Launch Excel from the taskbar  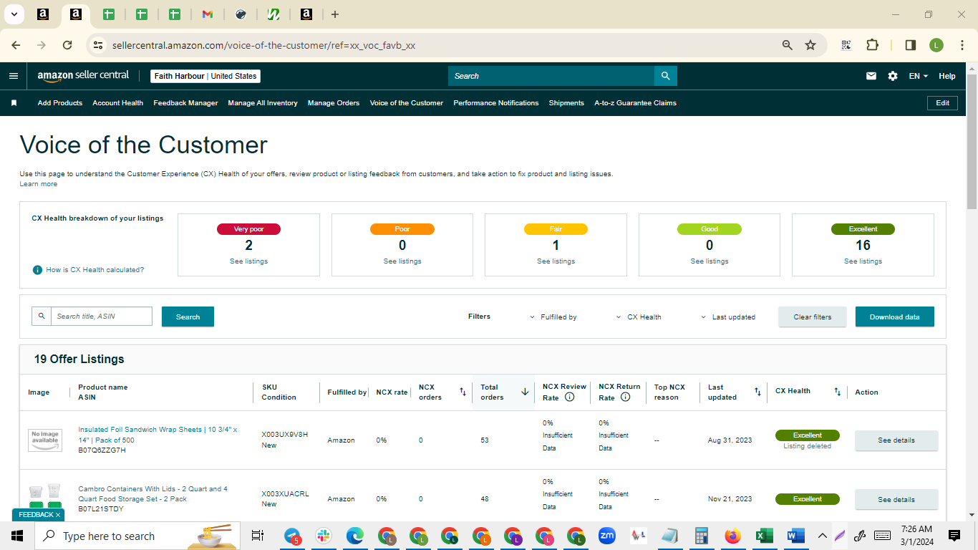tap(764, 536)
